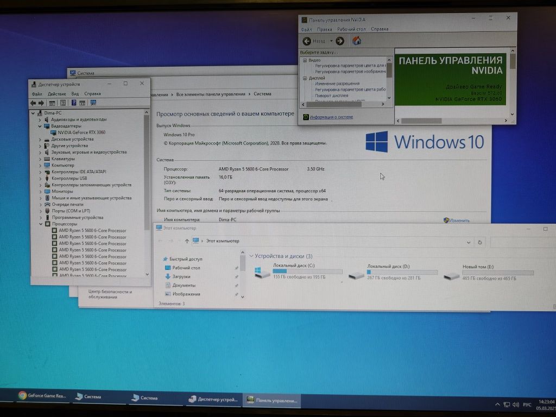Viewport: 556px width, 417px height.
Task: Expand the Мониторы node
Action: 40,192
